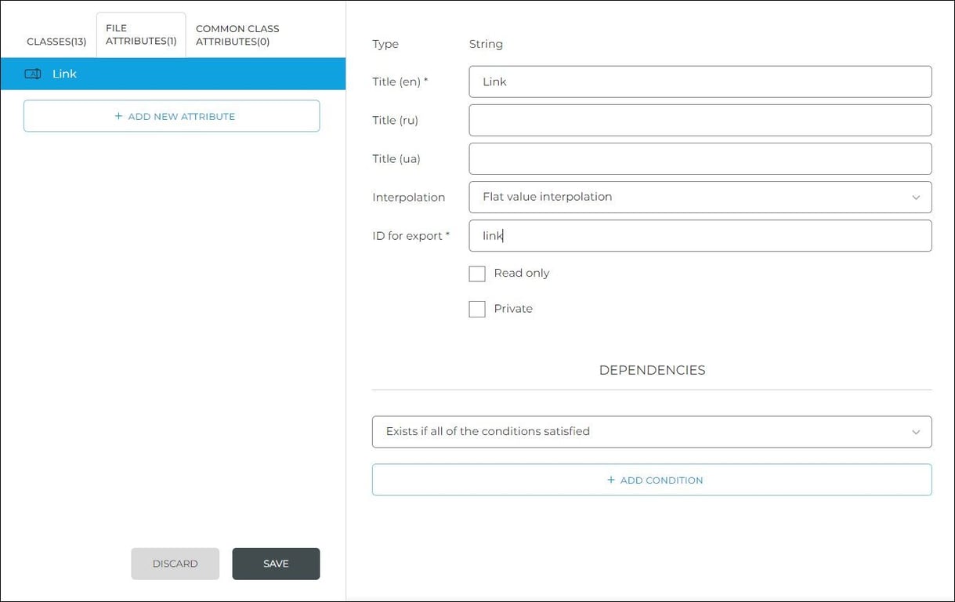Save the Link attribute changes

pyautogui.click(x=276, y=563)
